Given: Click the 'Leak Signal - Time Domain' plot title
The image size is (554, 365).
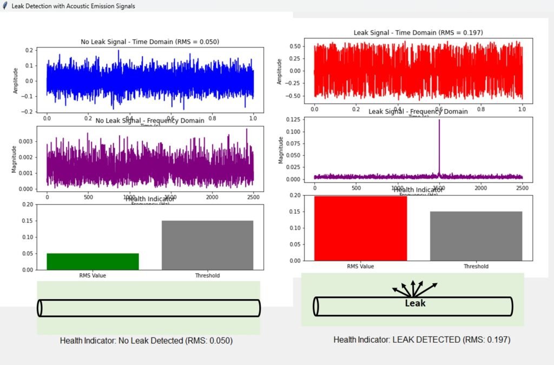Looking at the screenshot, I should point(418,33).
